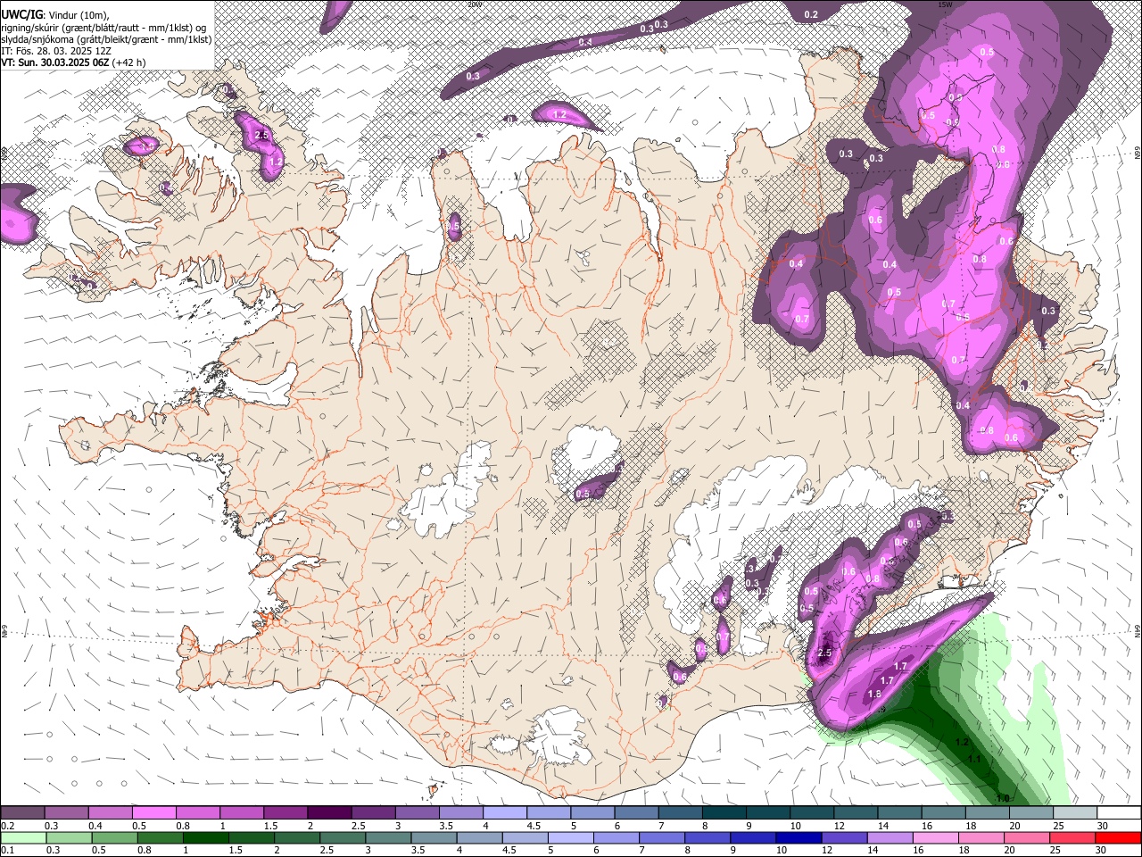Click the top legend row label '20'

point(1014,826)
